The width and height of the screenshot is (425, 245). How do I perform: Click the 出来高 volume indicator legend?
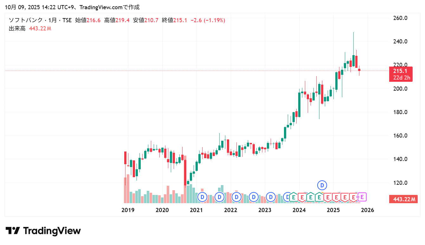(x=17, y=29)
